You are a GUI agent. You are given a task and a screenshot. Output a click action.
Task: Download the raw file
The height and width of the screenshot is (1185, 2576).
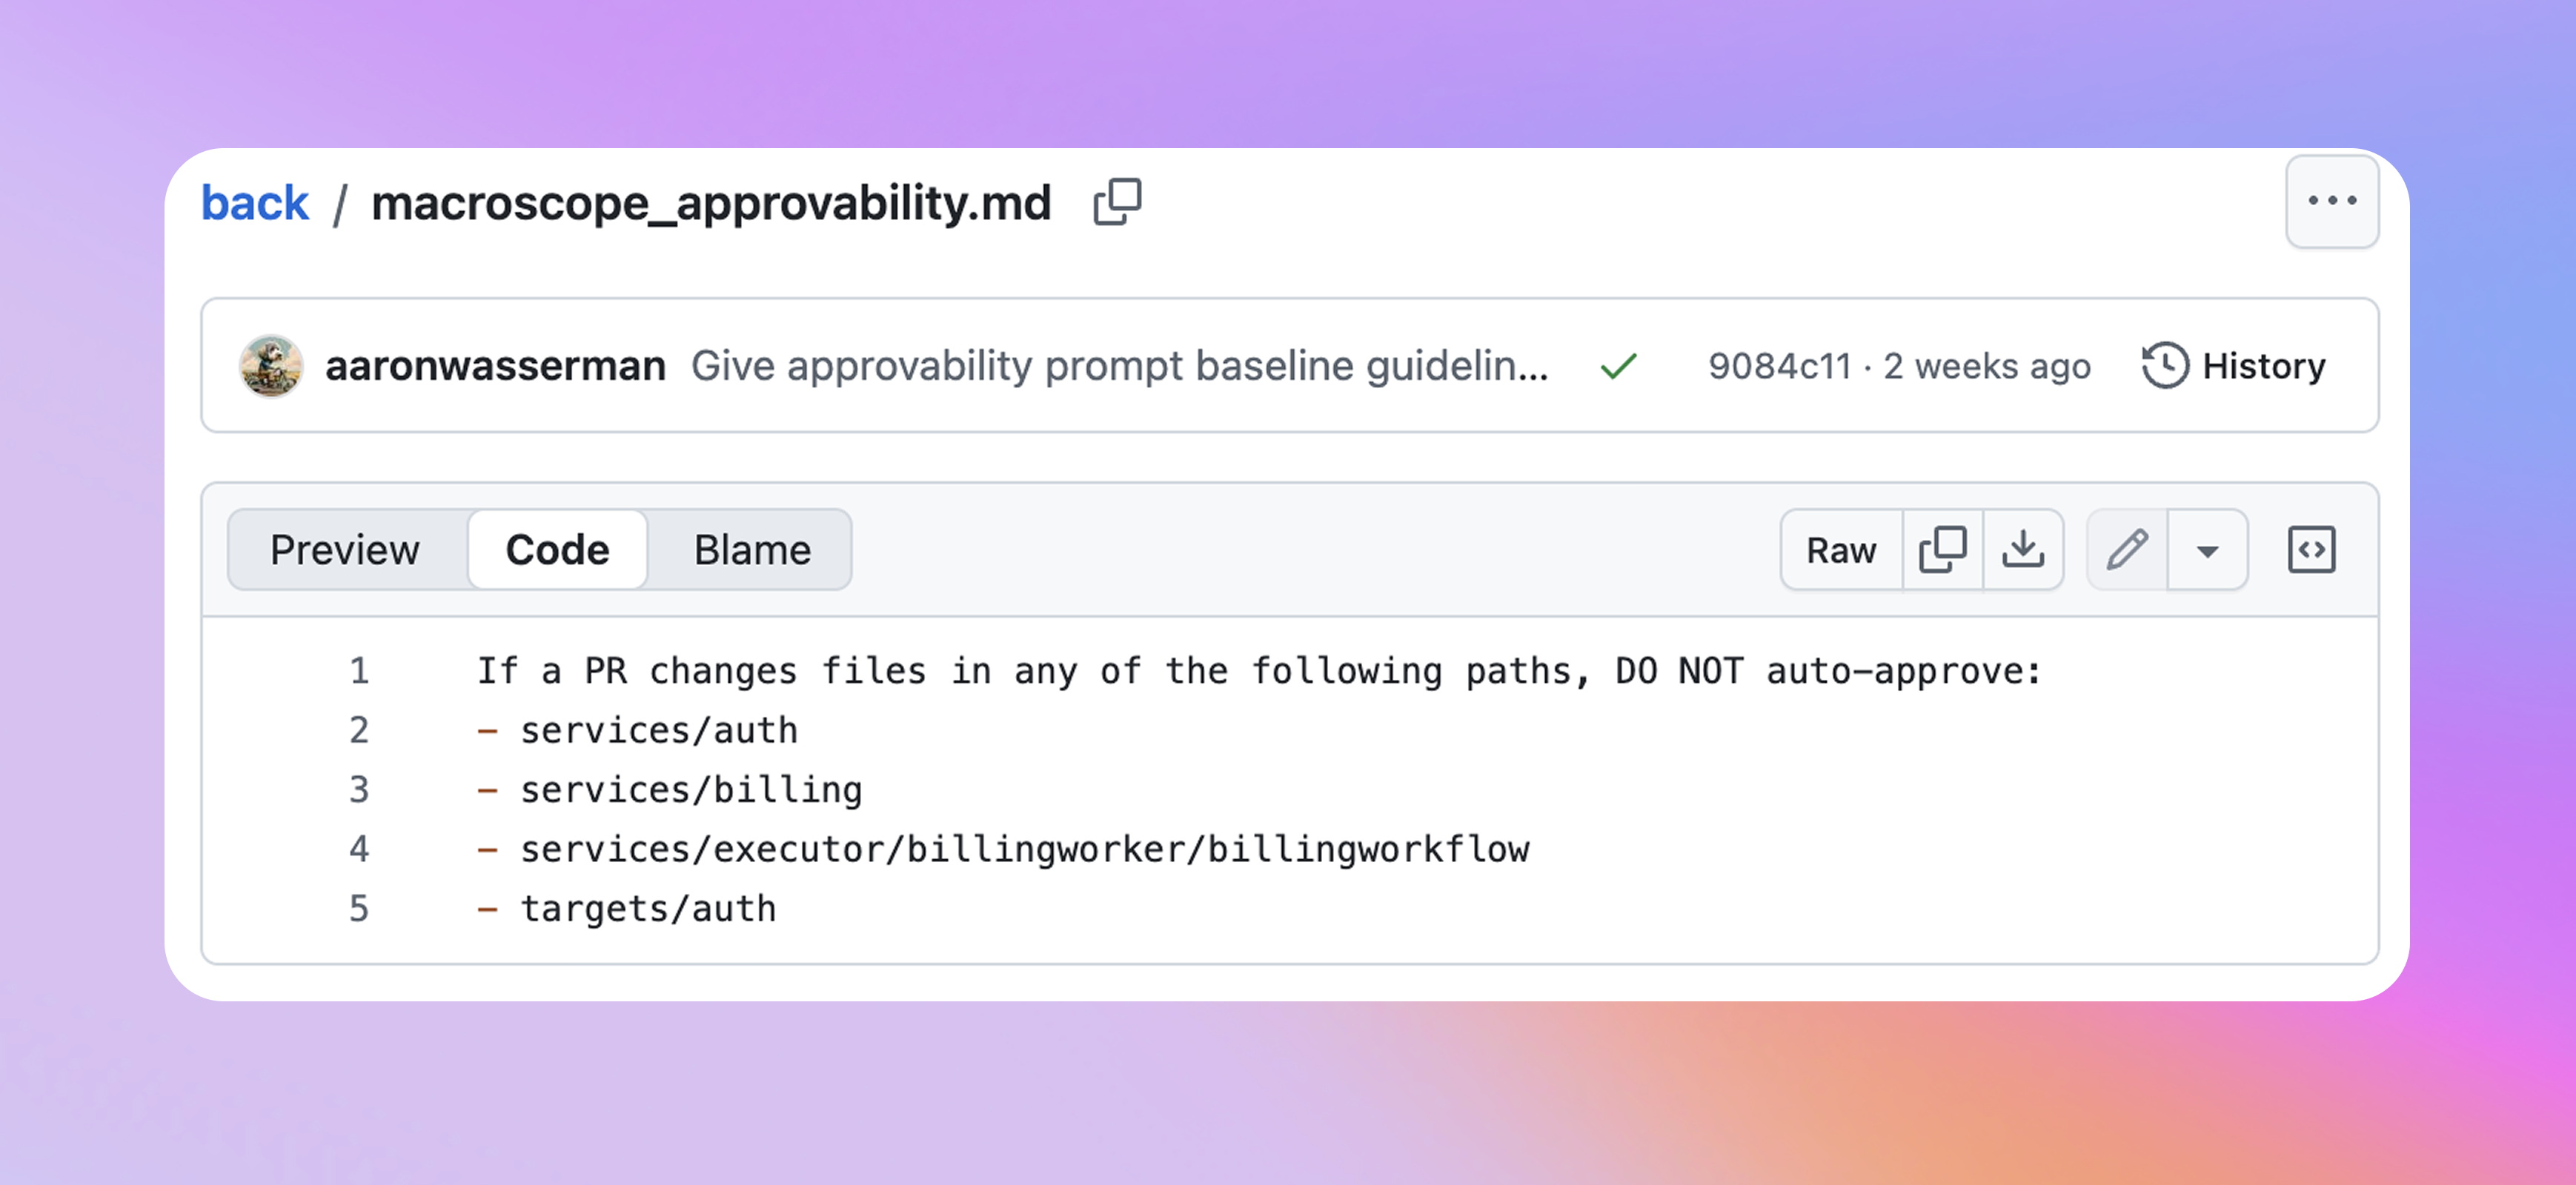(2023, 550)
